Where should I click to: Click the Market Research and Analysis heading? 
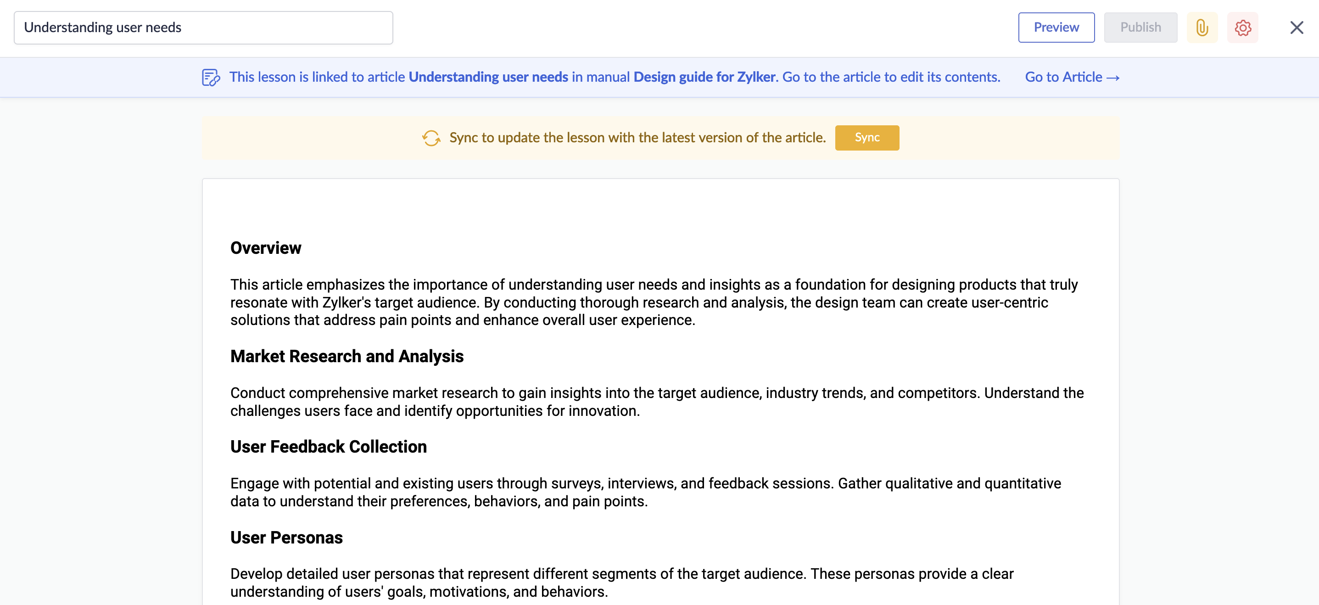(347, 356)
